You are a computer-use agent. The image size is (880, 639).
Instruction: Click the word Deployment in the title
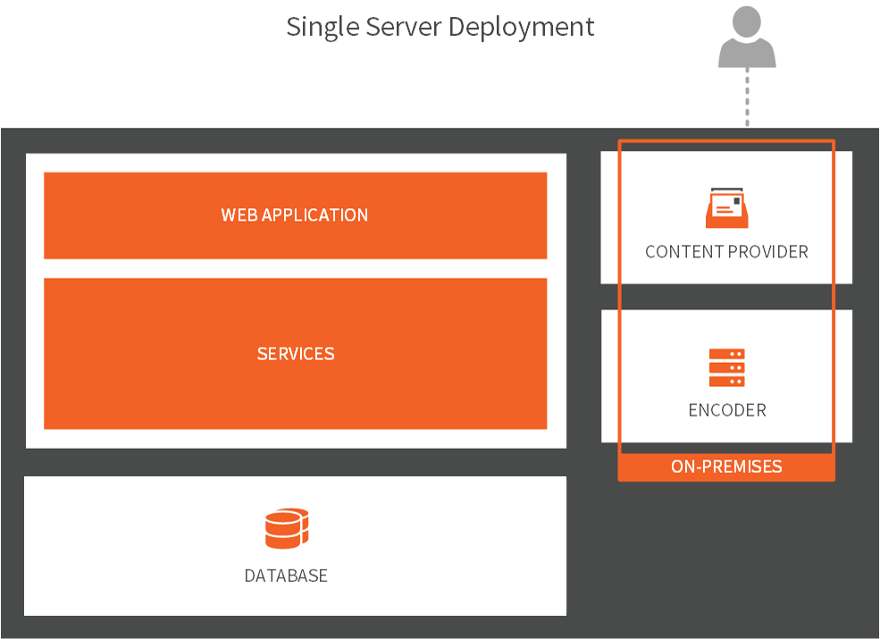pyautogui.click(x=521, y=27)
